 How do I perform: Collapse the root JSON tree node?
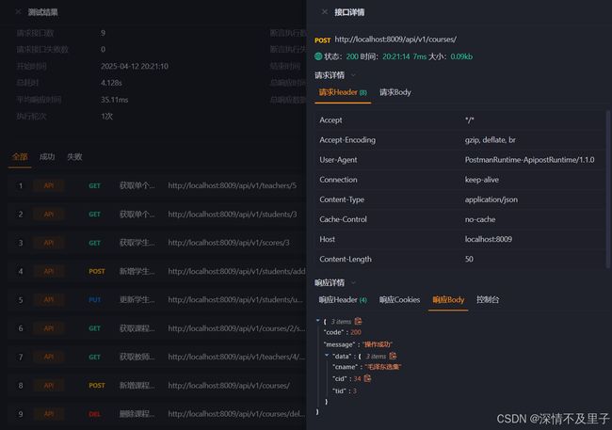[x=317, y=321]
